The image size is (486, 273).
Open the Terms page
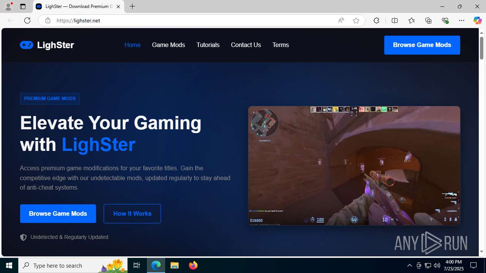coord(280,45)
